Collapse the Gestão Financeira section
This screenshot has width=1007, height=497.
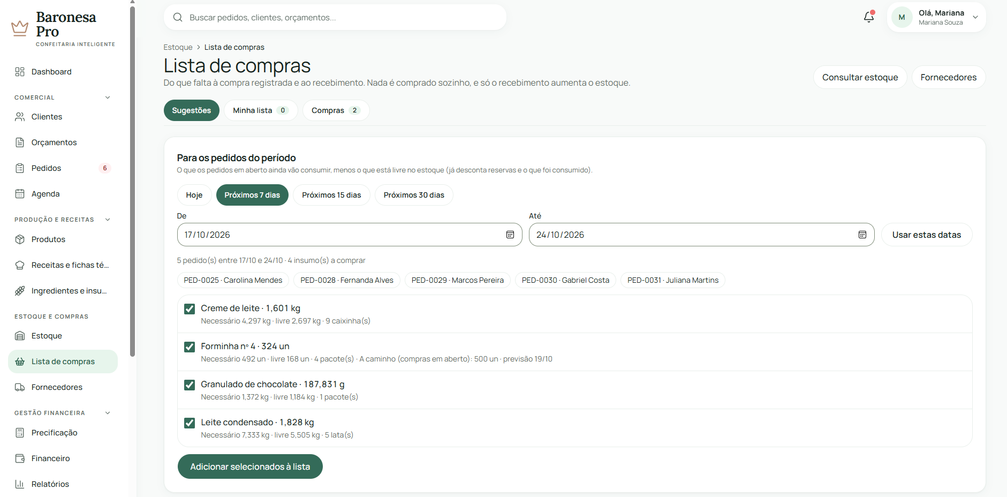pyautogui.click(x=108, y=413)
